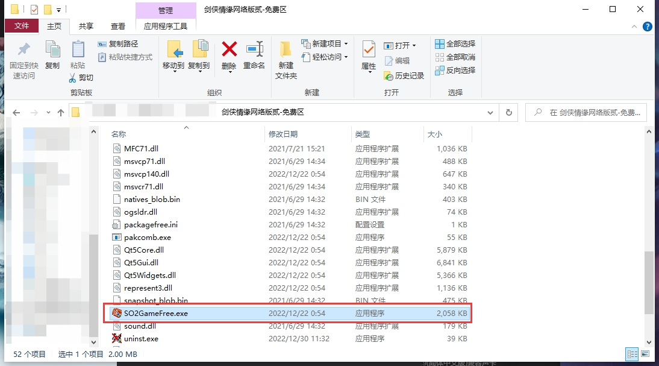The height and width of the screenshot is (366, 659).
Task: Switch to details view layout icon
Action: (x=632, y=354)
